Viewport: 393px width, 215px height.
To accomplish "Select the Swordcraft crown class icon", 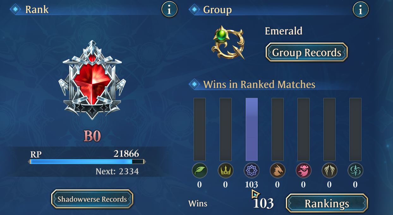I will pos(226,171).
